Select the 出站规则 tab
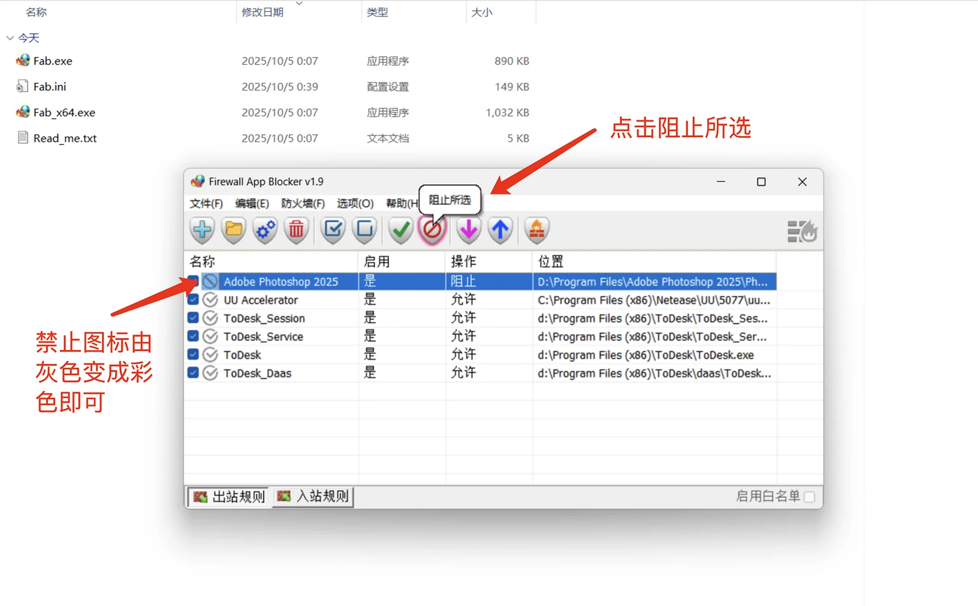The width and height of the screenshot is (978, 606). pos(230,497)
